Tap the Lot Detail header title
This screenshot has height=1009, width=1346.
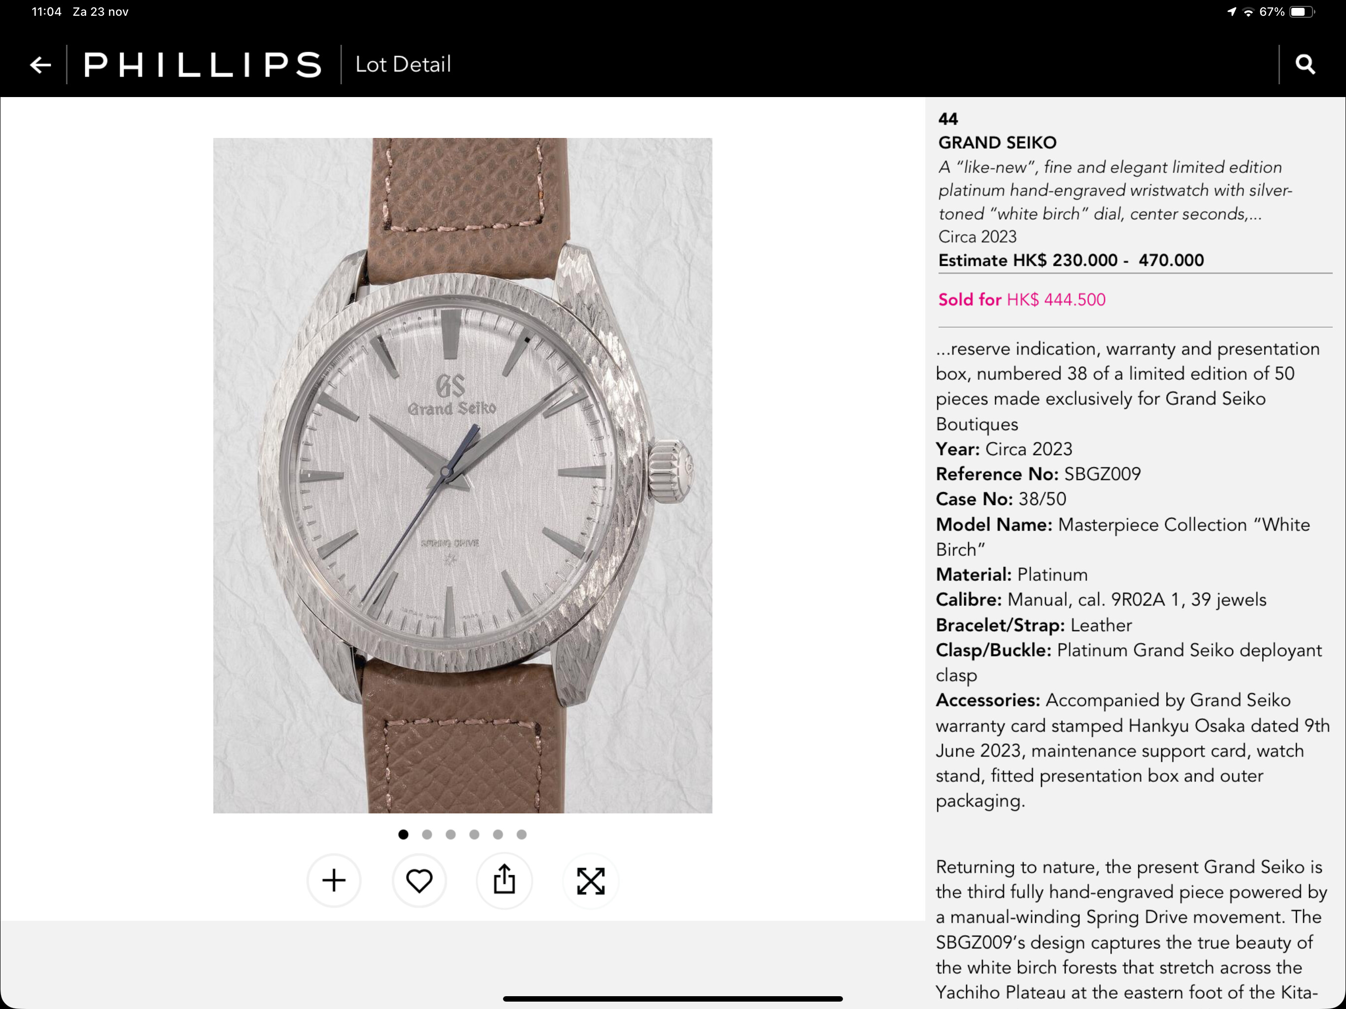point(403,65)
